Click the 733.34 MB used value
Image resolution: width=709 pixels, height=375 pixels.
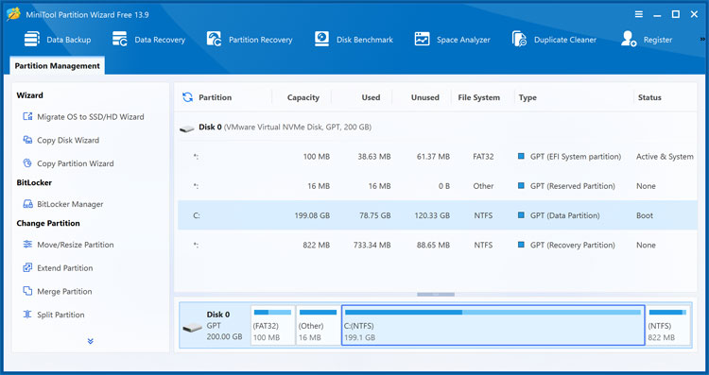point(372,246)
